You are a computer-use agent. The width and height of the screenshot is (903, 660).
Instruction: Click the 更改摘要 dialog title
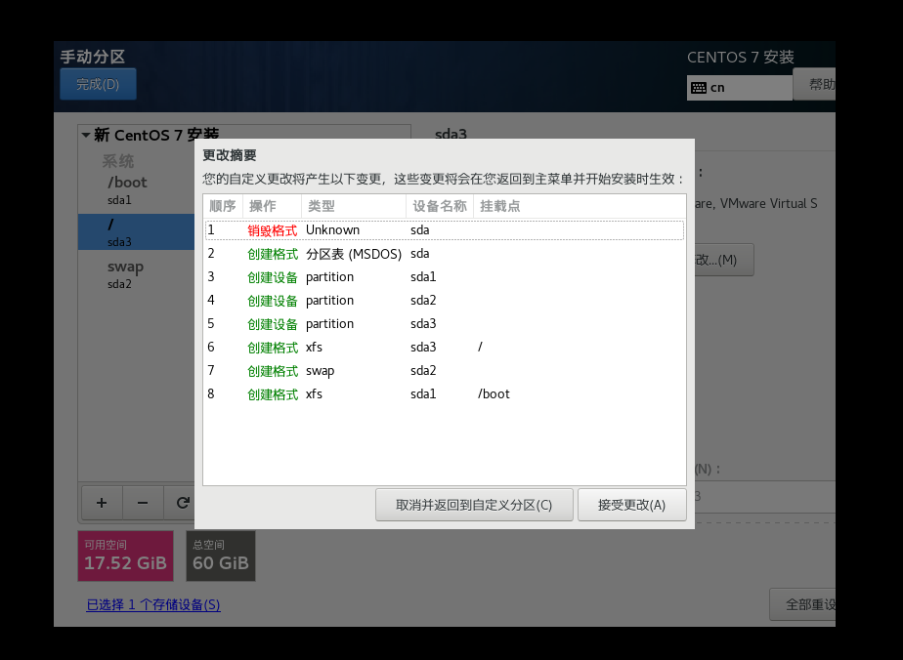click(230, 155)
